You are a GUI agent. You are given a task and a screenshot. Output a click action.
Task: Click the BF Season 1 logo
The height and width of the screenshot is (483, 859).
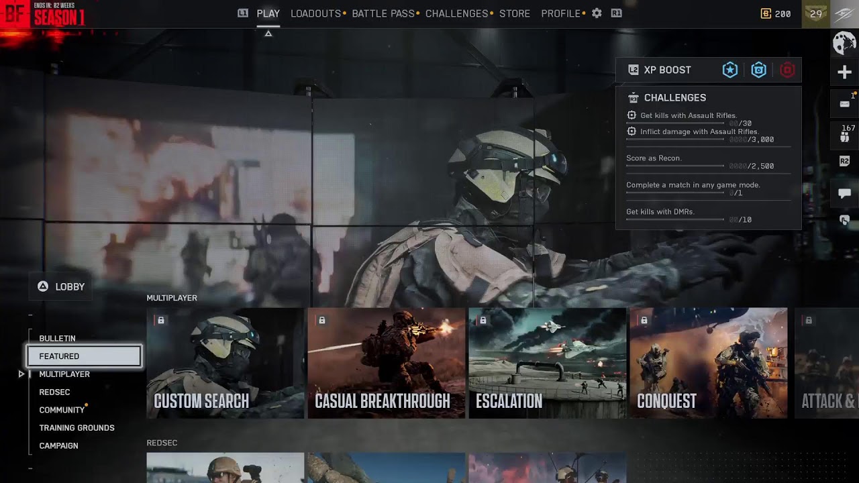point(43,14)
